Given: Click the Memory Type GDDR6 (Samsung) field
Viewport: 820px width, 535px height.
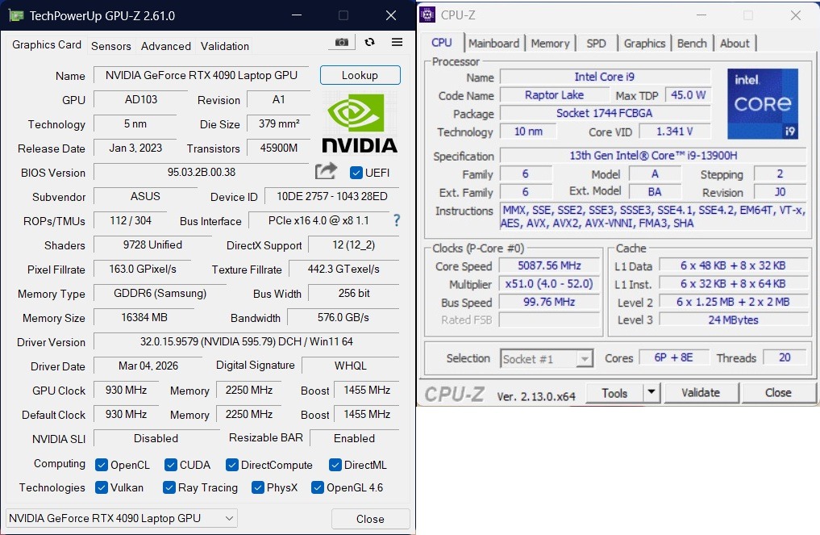Looking at the screenshot, I should point(160,293).
